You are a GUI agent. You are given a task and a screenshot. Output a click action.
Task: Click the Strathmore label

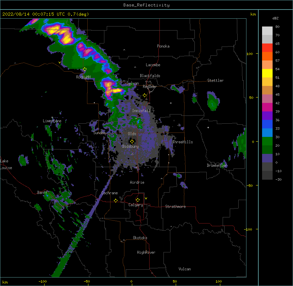[x=175, y=207]
